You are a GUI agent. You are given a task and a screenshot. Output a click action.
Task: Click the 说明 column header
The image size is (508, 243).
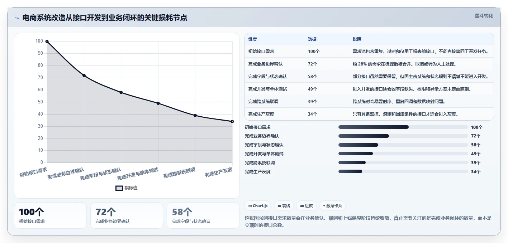click(x=357, y=39)
